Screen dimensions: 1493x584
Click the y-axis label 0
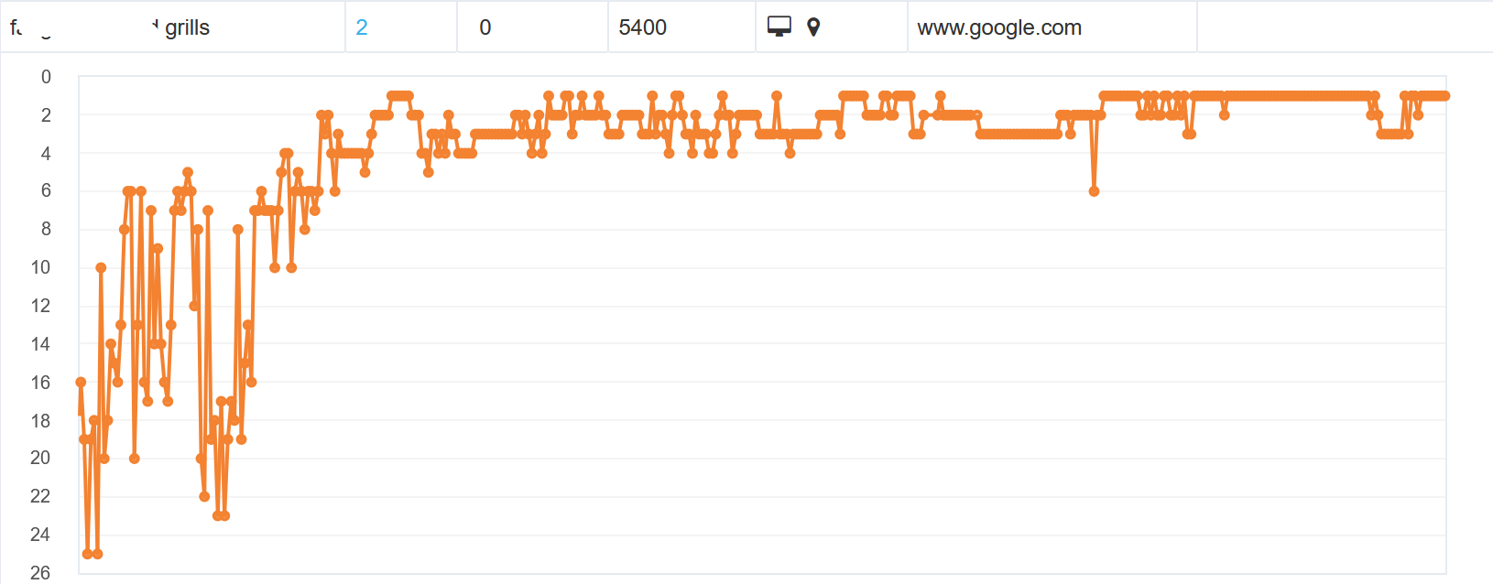tap(46, 77)
